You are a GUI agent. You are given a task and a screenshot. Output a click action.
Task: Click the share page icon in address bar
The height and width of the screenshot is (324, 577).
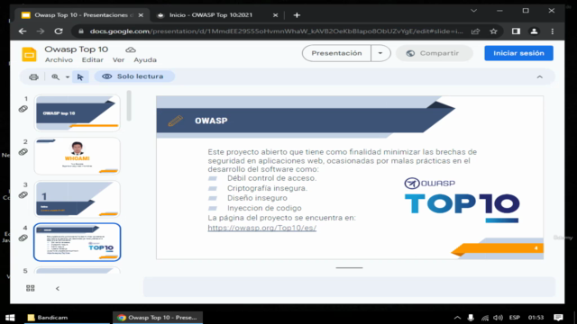[475, 31]
